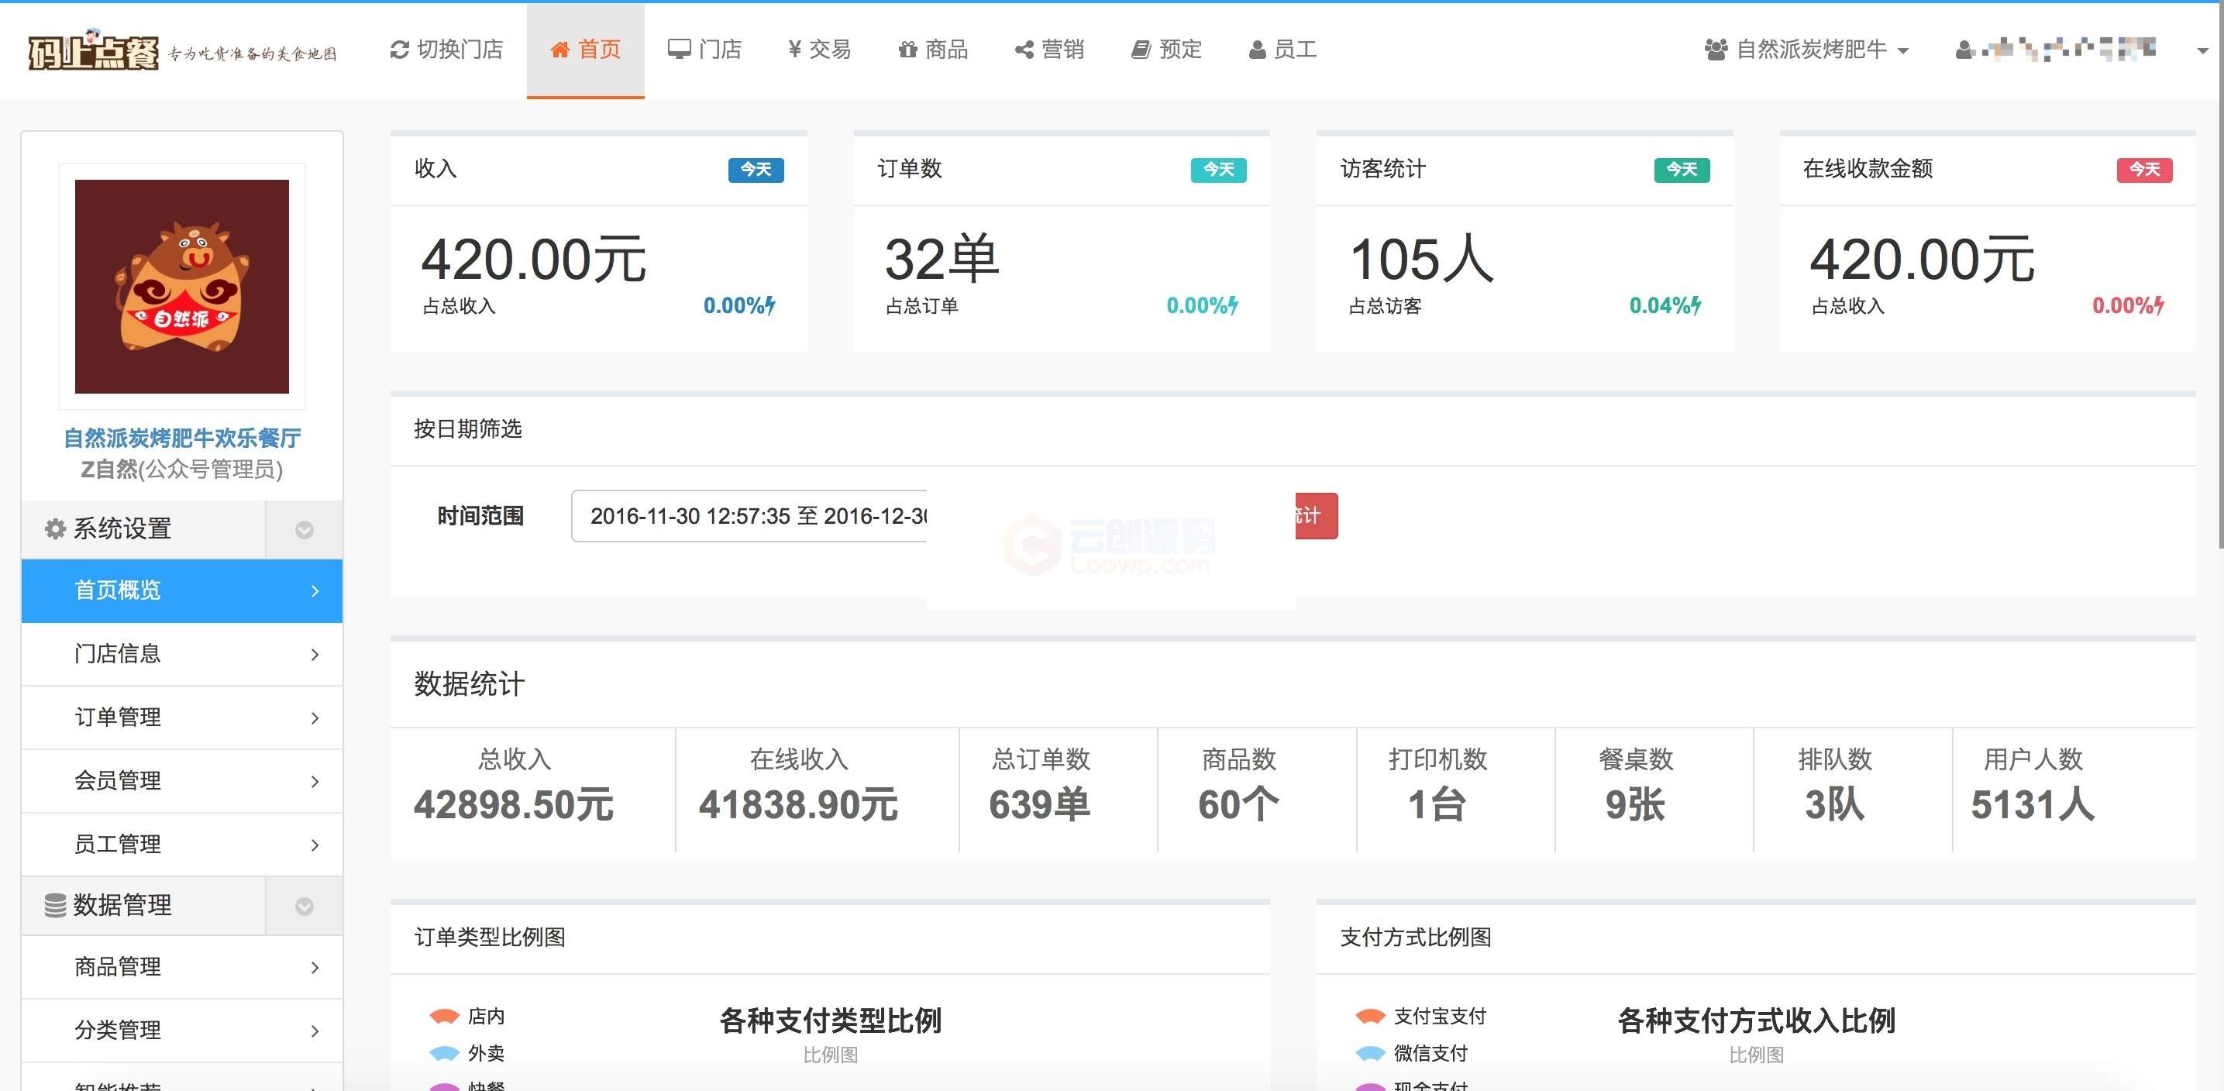Open 分类管理 in the sidebar
This screenshot has height=1091, width=2224.
[x=182, y=1031]
